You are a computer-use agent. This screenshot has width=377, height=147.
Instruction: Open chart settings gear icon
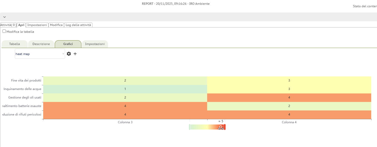tap(69, 54)
